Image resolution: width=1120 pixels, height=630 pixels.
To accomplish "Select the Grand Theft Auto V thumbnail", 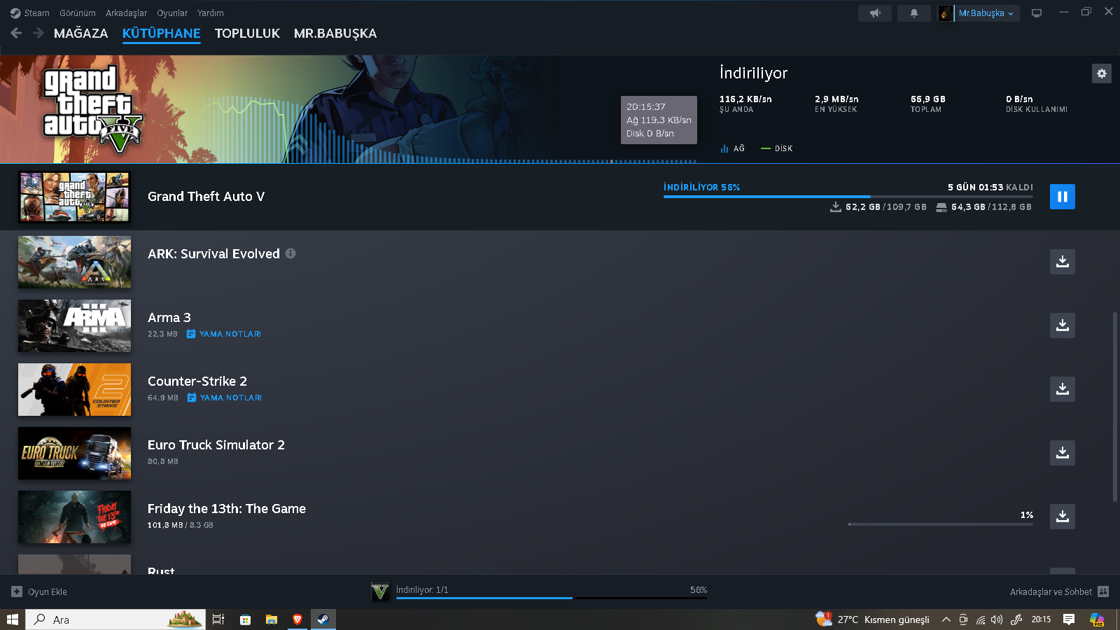I will pos(74,197).
